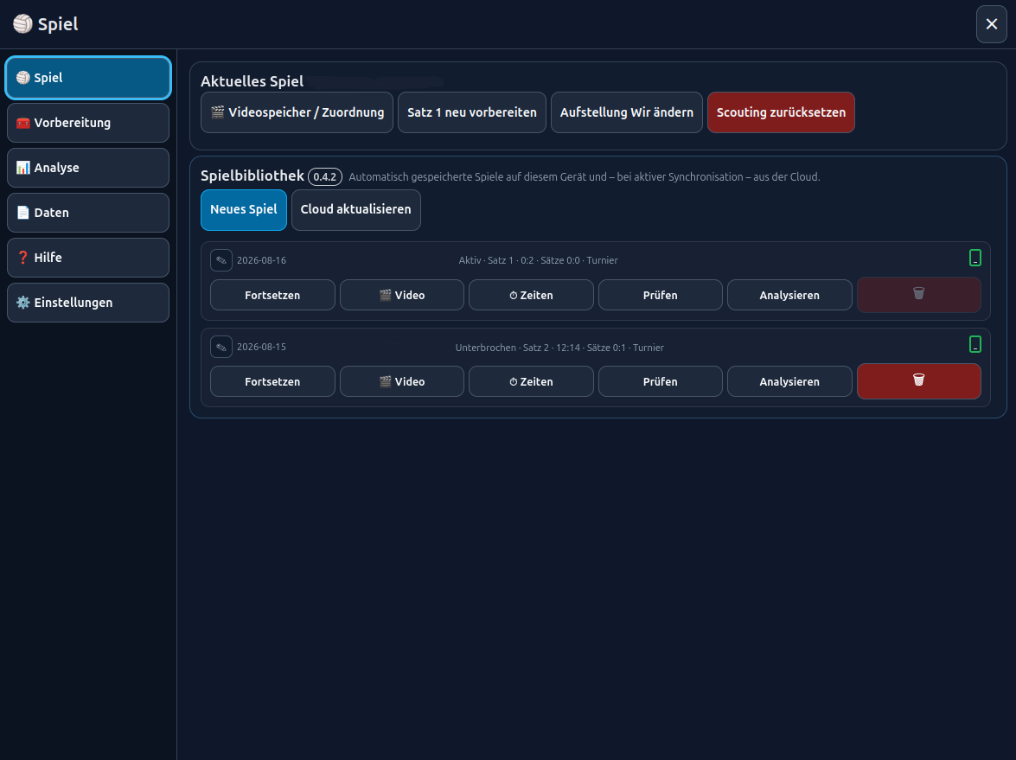This screenshot has height=760, width=1016.
Task: Click Videospeicher / Zuordnung button
Action: (297, 112)
